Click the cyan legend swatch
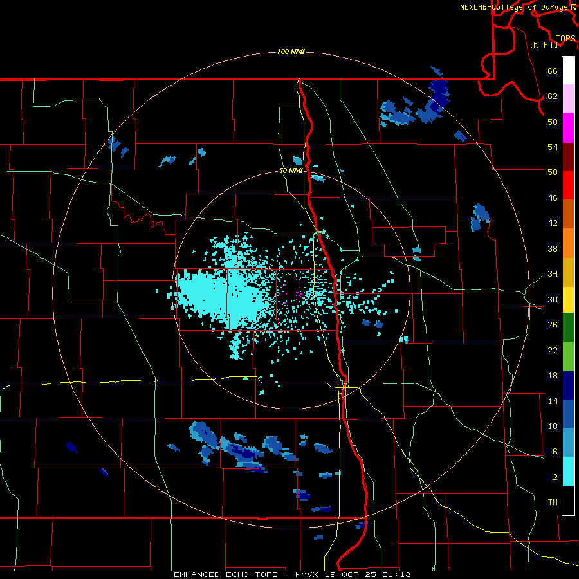 568,472
